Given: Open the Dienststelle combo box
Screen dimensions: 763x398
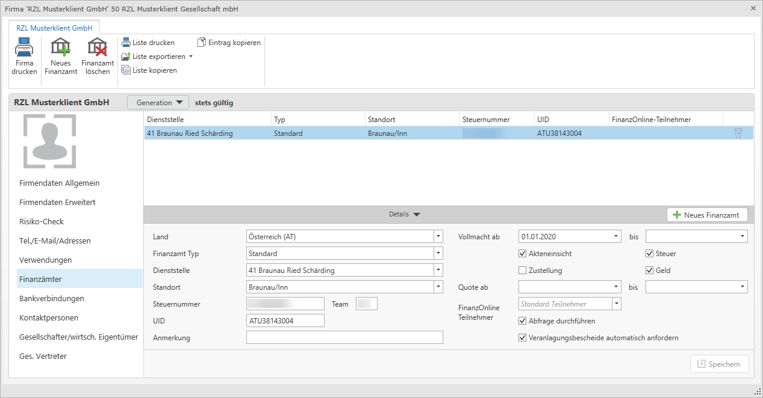Looking at the screenshot, I should point(438,271).
